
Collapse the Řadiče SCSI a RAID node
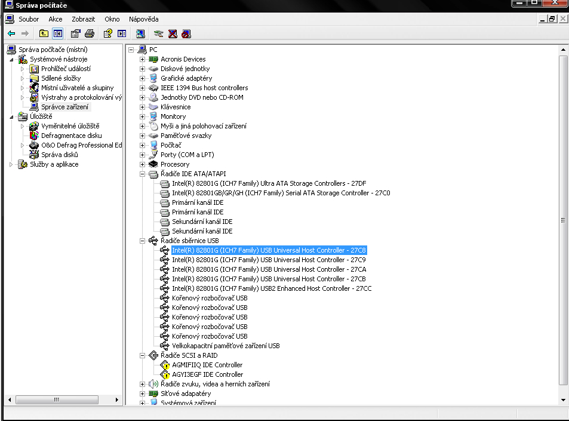tap(142, 355)
